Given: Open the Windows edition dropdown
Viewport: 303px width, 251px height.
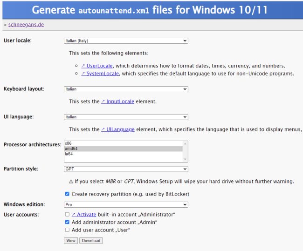Looking at the screenshot, I should point(126,204).
